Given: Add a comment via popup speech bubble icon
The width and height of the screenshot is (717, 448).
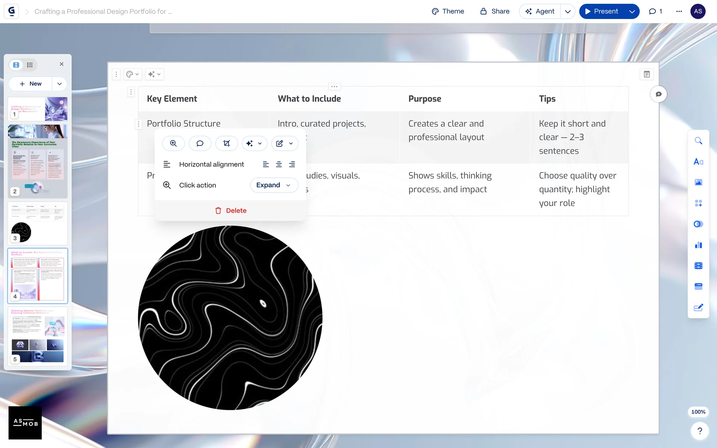Looking at the screenshot, I should pyautogui.click(x=200, y=143).
